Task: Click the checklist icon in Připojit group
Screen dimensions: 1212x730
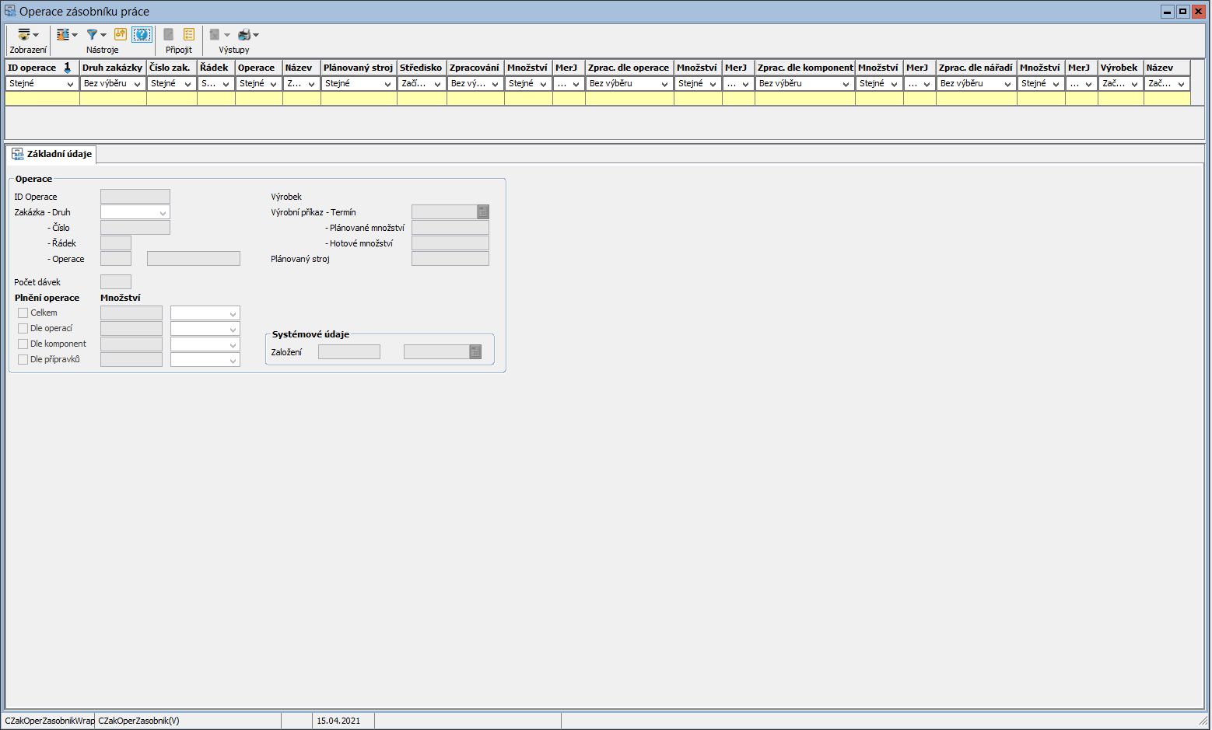Action: click(189, 34)
